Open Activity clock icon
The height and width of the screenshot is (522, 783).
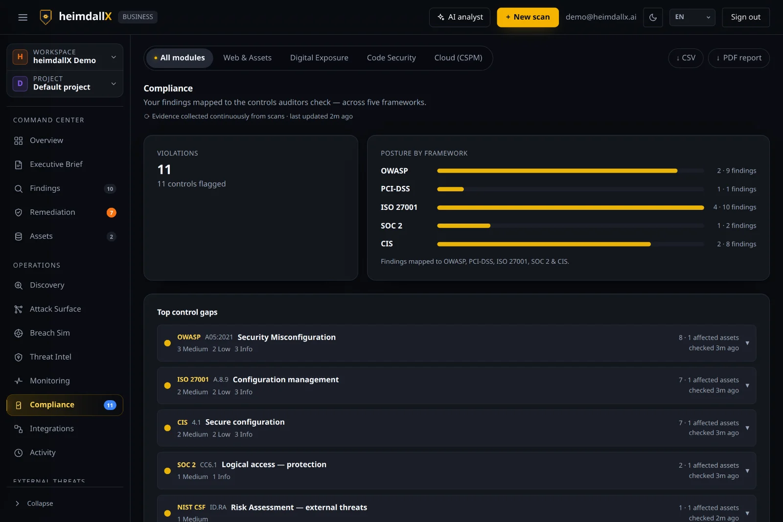[x=19, y=453]
